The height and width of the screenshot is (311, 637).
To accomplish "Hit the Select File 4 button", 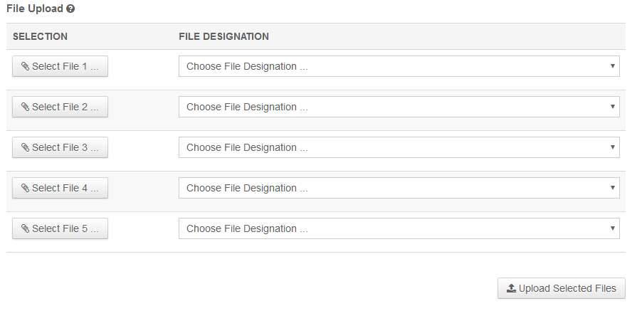I will [x=60, y=188].
